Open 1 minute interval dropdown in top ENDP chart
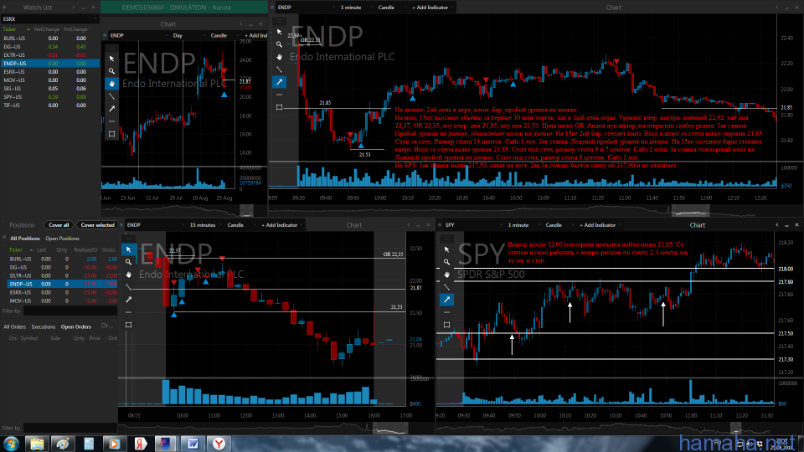The image size is (804, 452). point(355,8)
